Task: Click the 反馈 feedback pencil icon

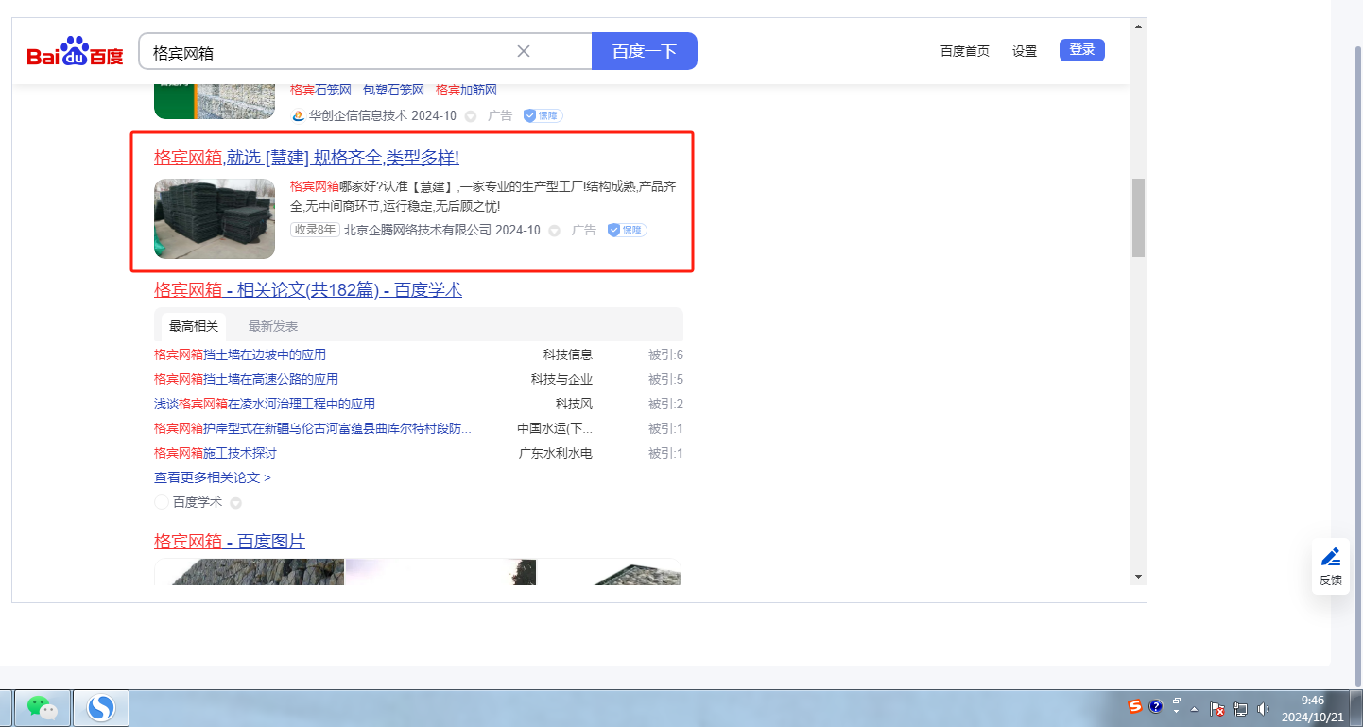Action: (1331, 557)
